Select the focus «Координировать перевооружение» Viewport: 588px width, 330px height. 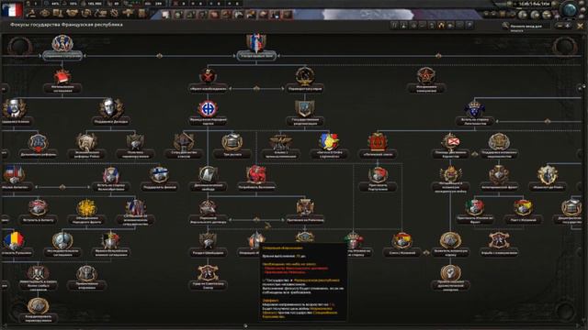point(38,310)
